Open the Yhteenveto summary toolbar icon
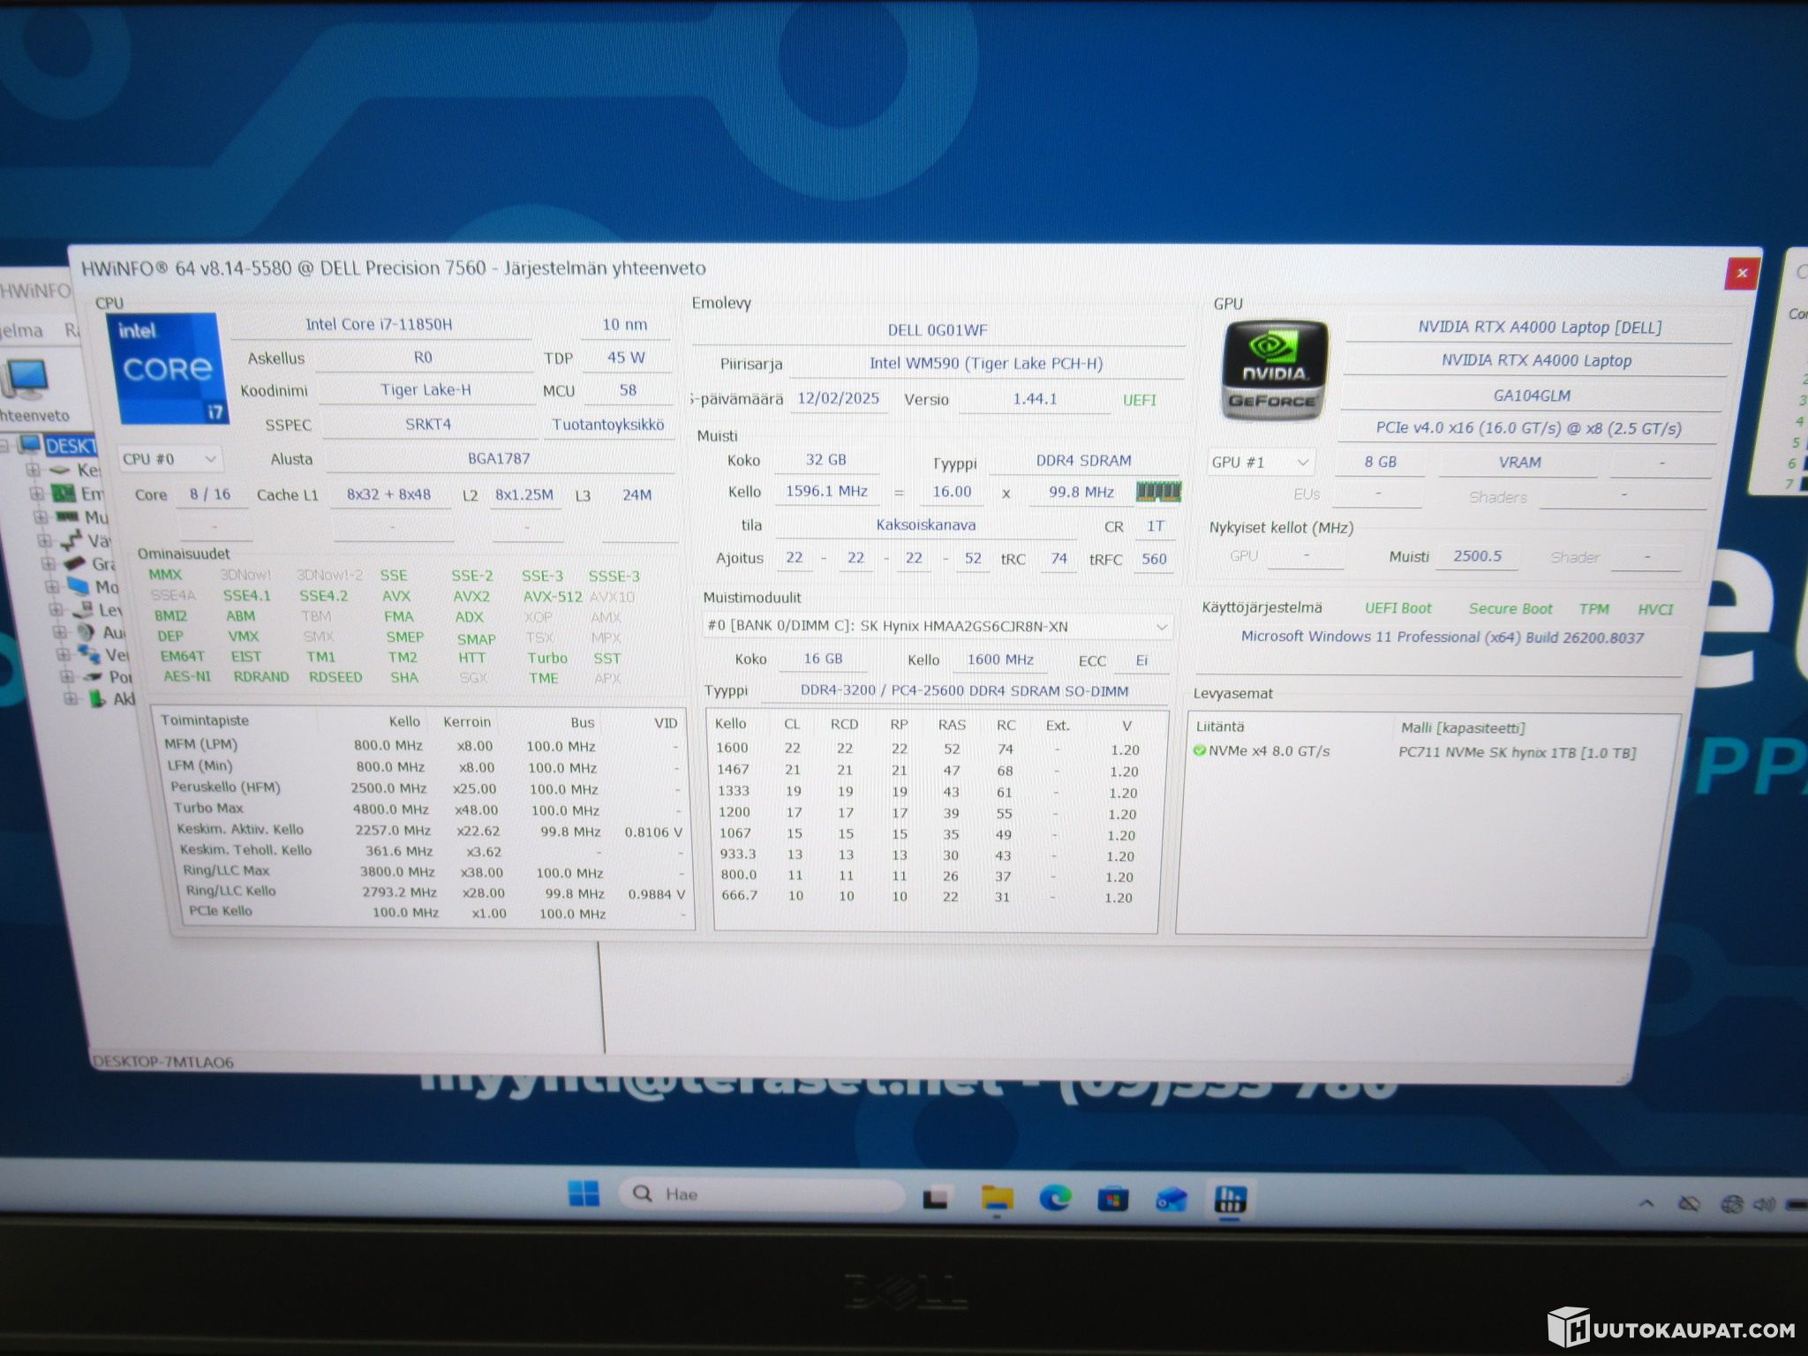The image size is (1808, 1356). point(26,388)
